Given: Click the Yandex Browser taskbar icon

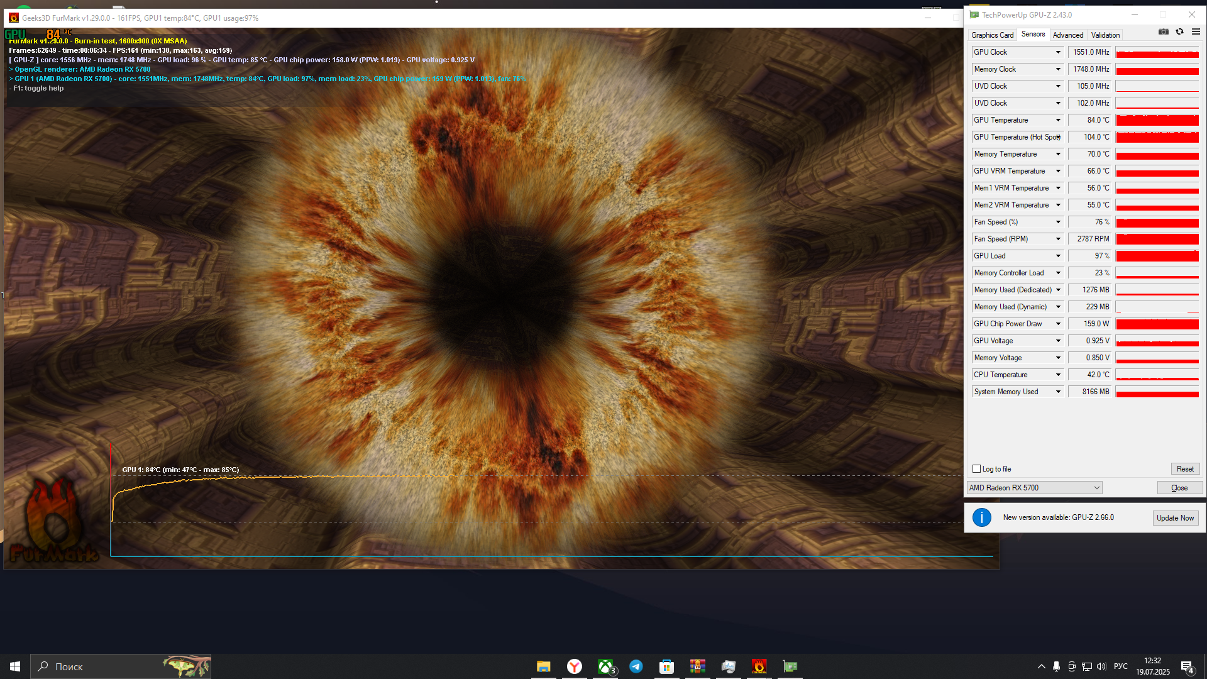Looking at the screenshot, I should point(575,666).
